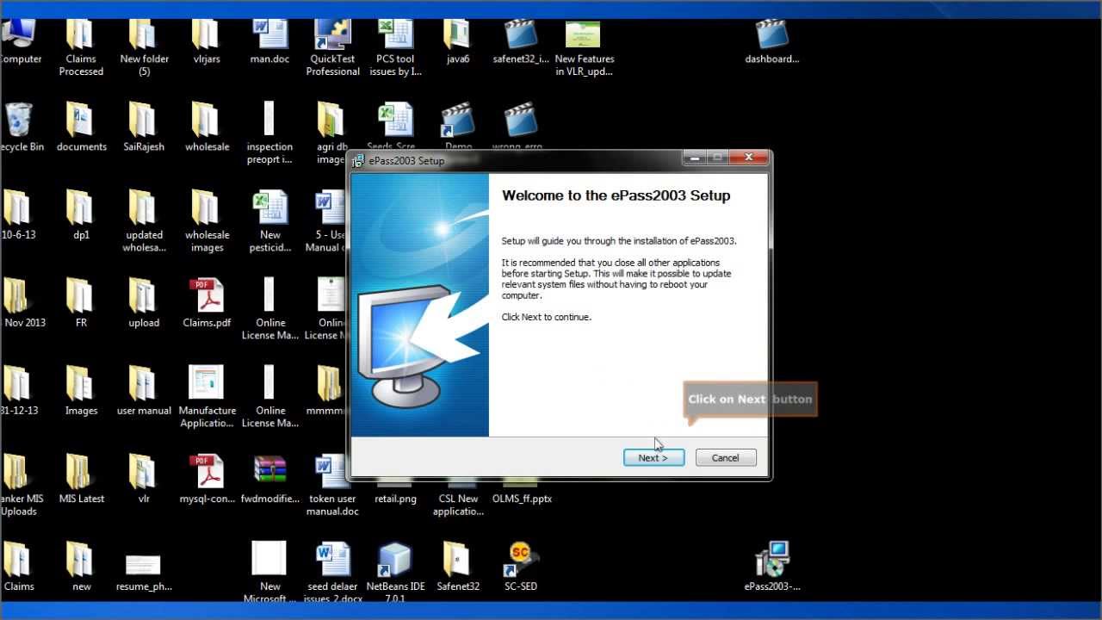Screen dimensions: 1102x620
Task: Select the documents folder icon
Action: (81, 121)
